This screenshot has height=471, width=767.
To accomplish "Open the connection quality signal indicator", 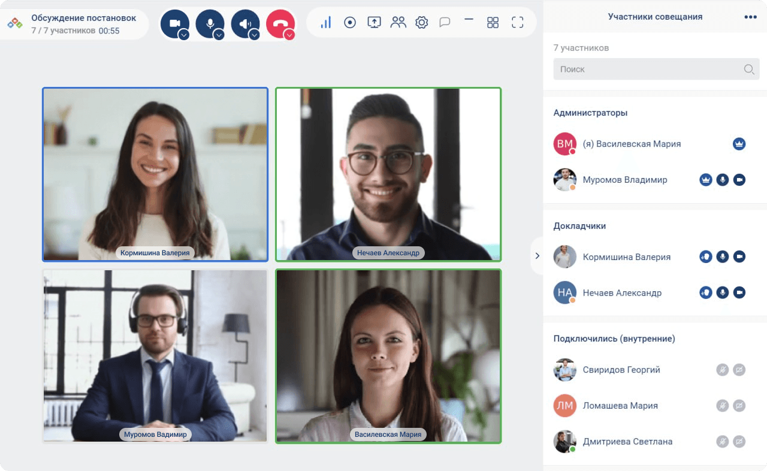I will tap(326, 23).
